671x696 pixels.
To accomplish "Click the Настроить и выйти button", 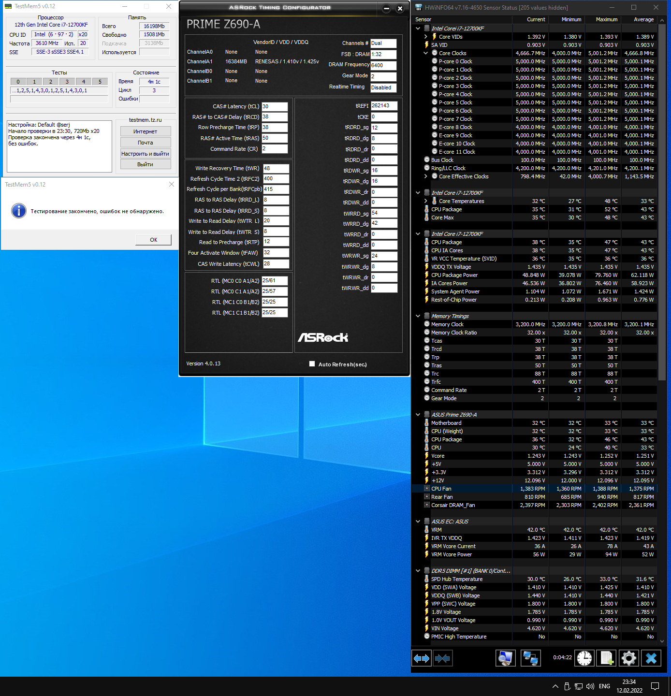I will (145, 154).
